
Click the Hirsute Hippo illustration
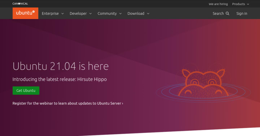pos(203,83)
